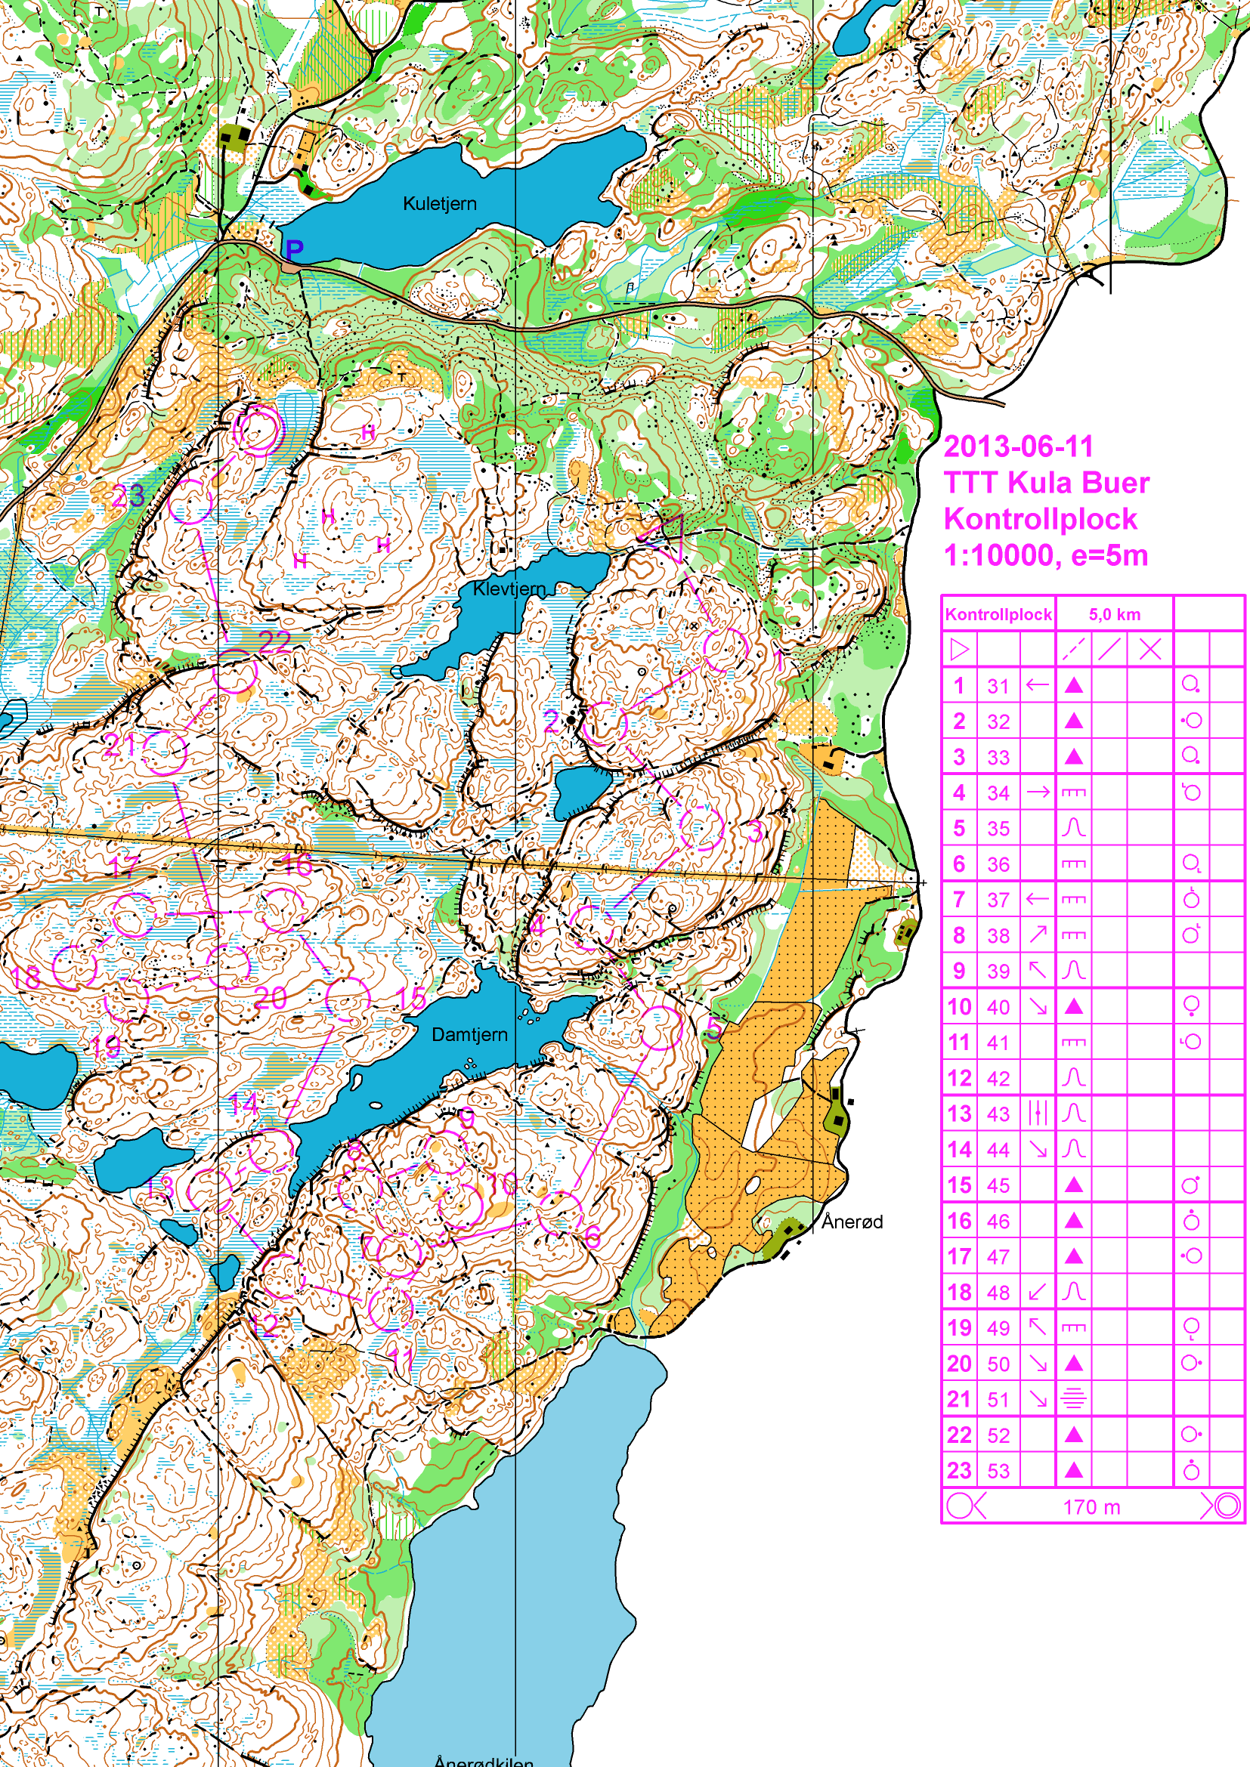Viewport: 1250px width, 1767px height.
Task: Click the dashed line symbol in the sheet header
Action: click(x=1074, y=650)
